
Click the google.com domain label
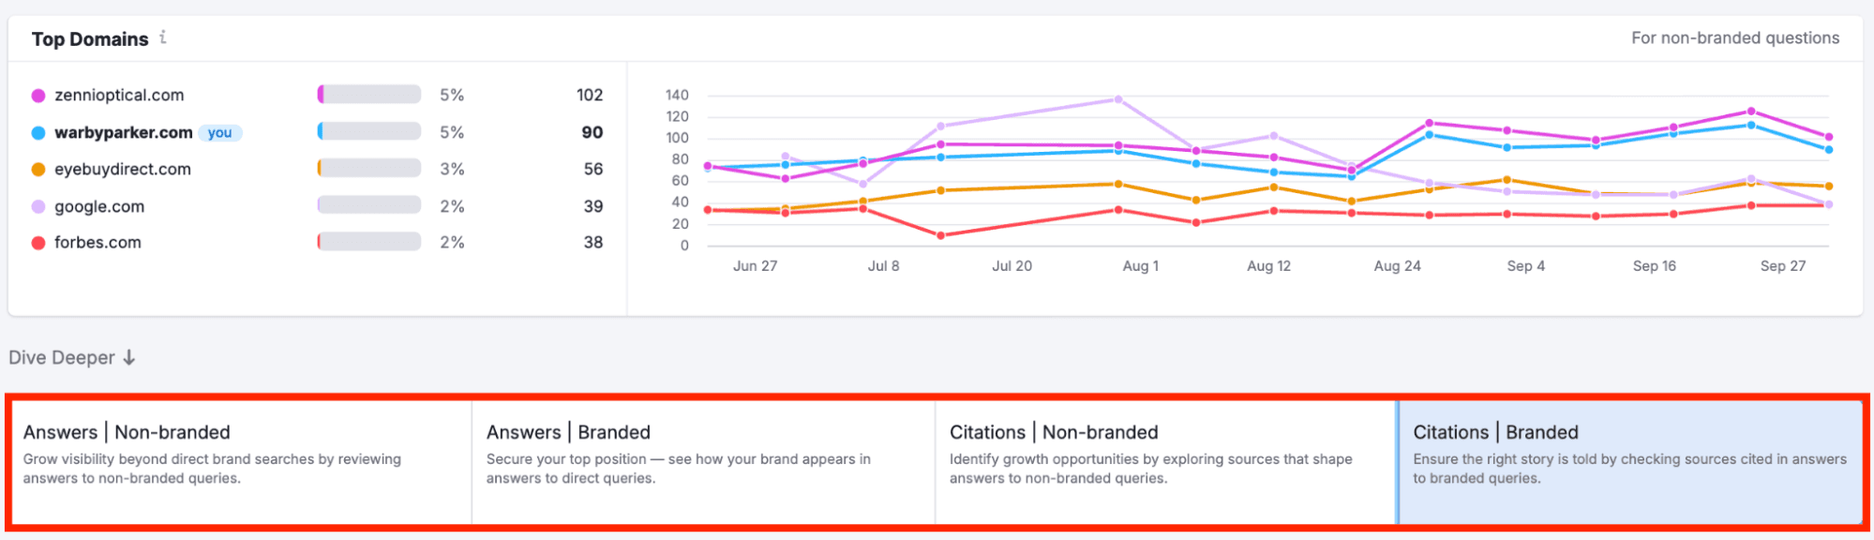tap(99, 207)
